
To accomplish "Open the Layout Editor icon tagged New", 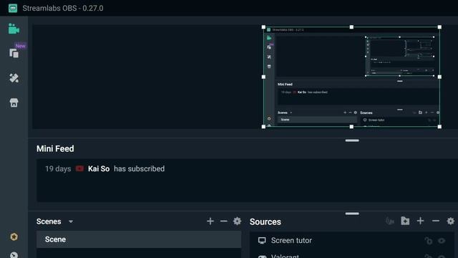I will point(14,53).
